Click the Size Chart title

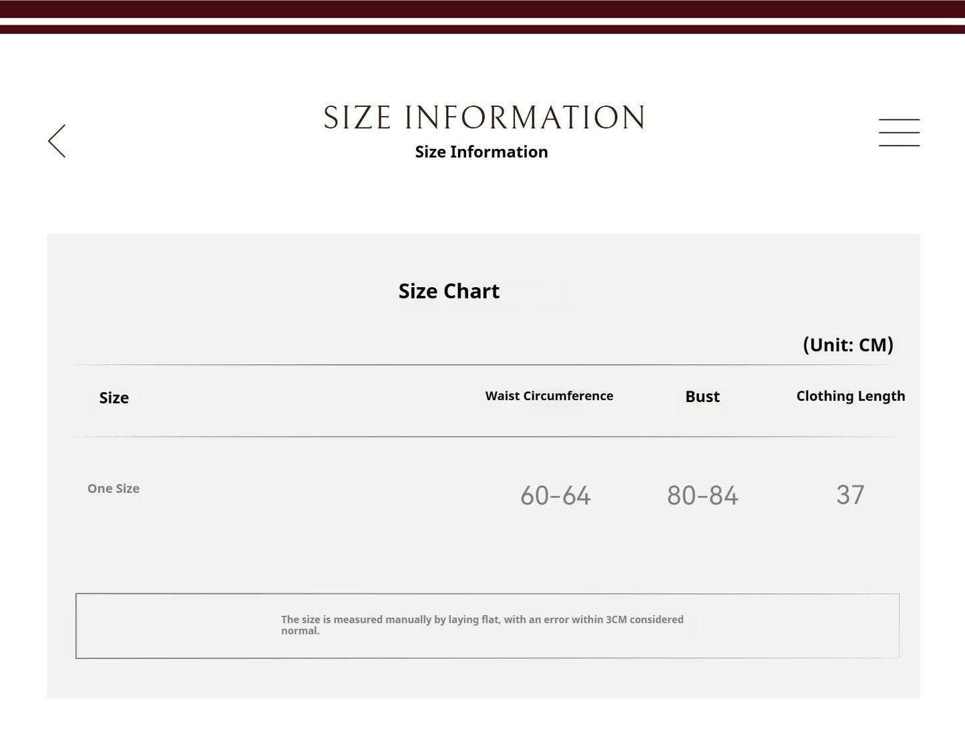point(449,291)
